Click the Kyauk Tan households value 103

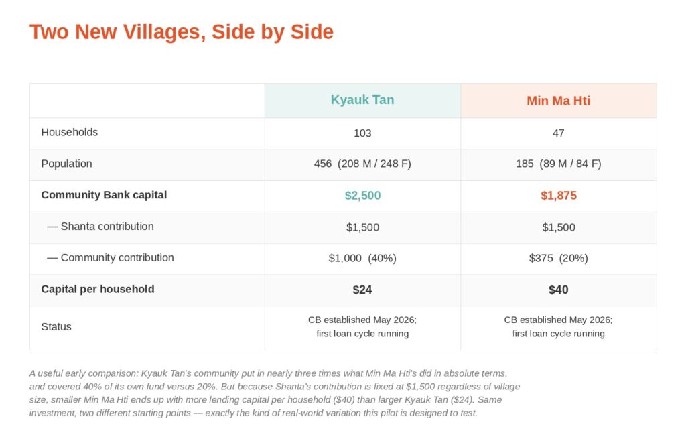tap(362, 133)
